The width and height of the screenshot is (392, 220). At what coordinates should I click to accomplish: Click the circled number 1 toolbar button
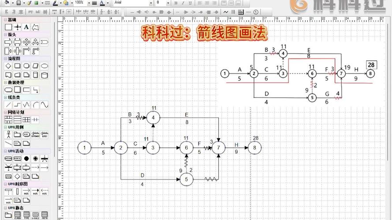(x=256, y=12)
